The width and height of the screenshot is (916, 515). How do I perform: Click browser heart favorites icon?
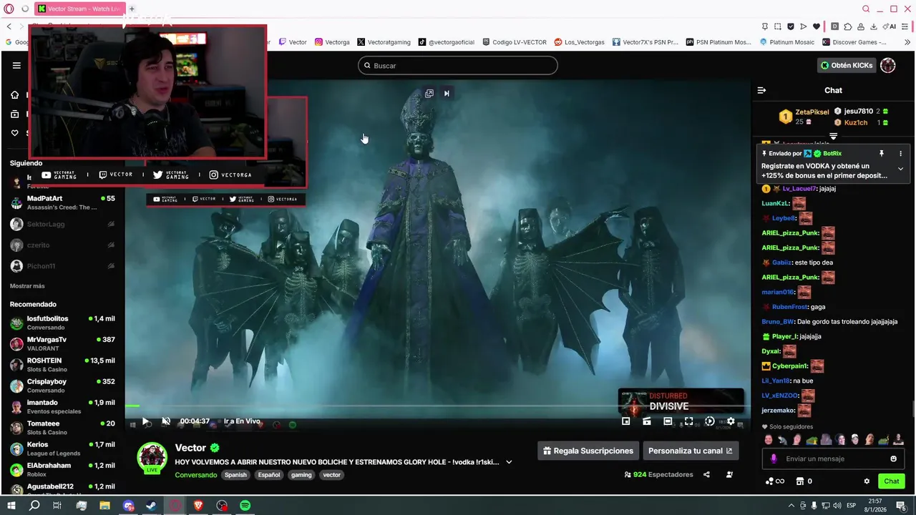pyautogui.click(x=817, y=26)
